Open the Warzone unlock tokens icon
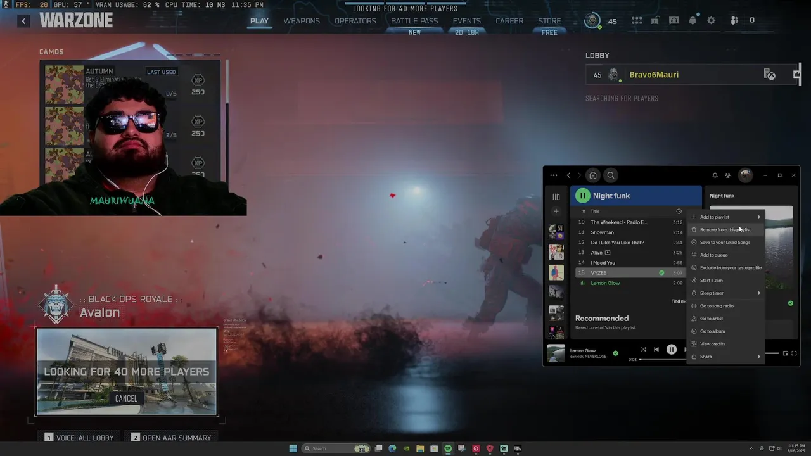Viewport: 811px width, 456px height. [x=655, y=20]
